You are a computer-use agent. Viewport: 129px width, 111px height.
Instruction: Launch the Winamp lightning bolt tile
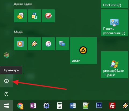34,44
